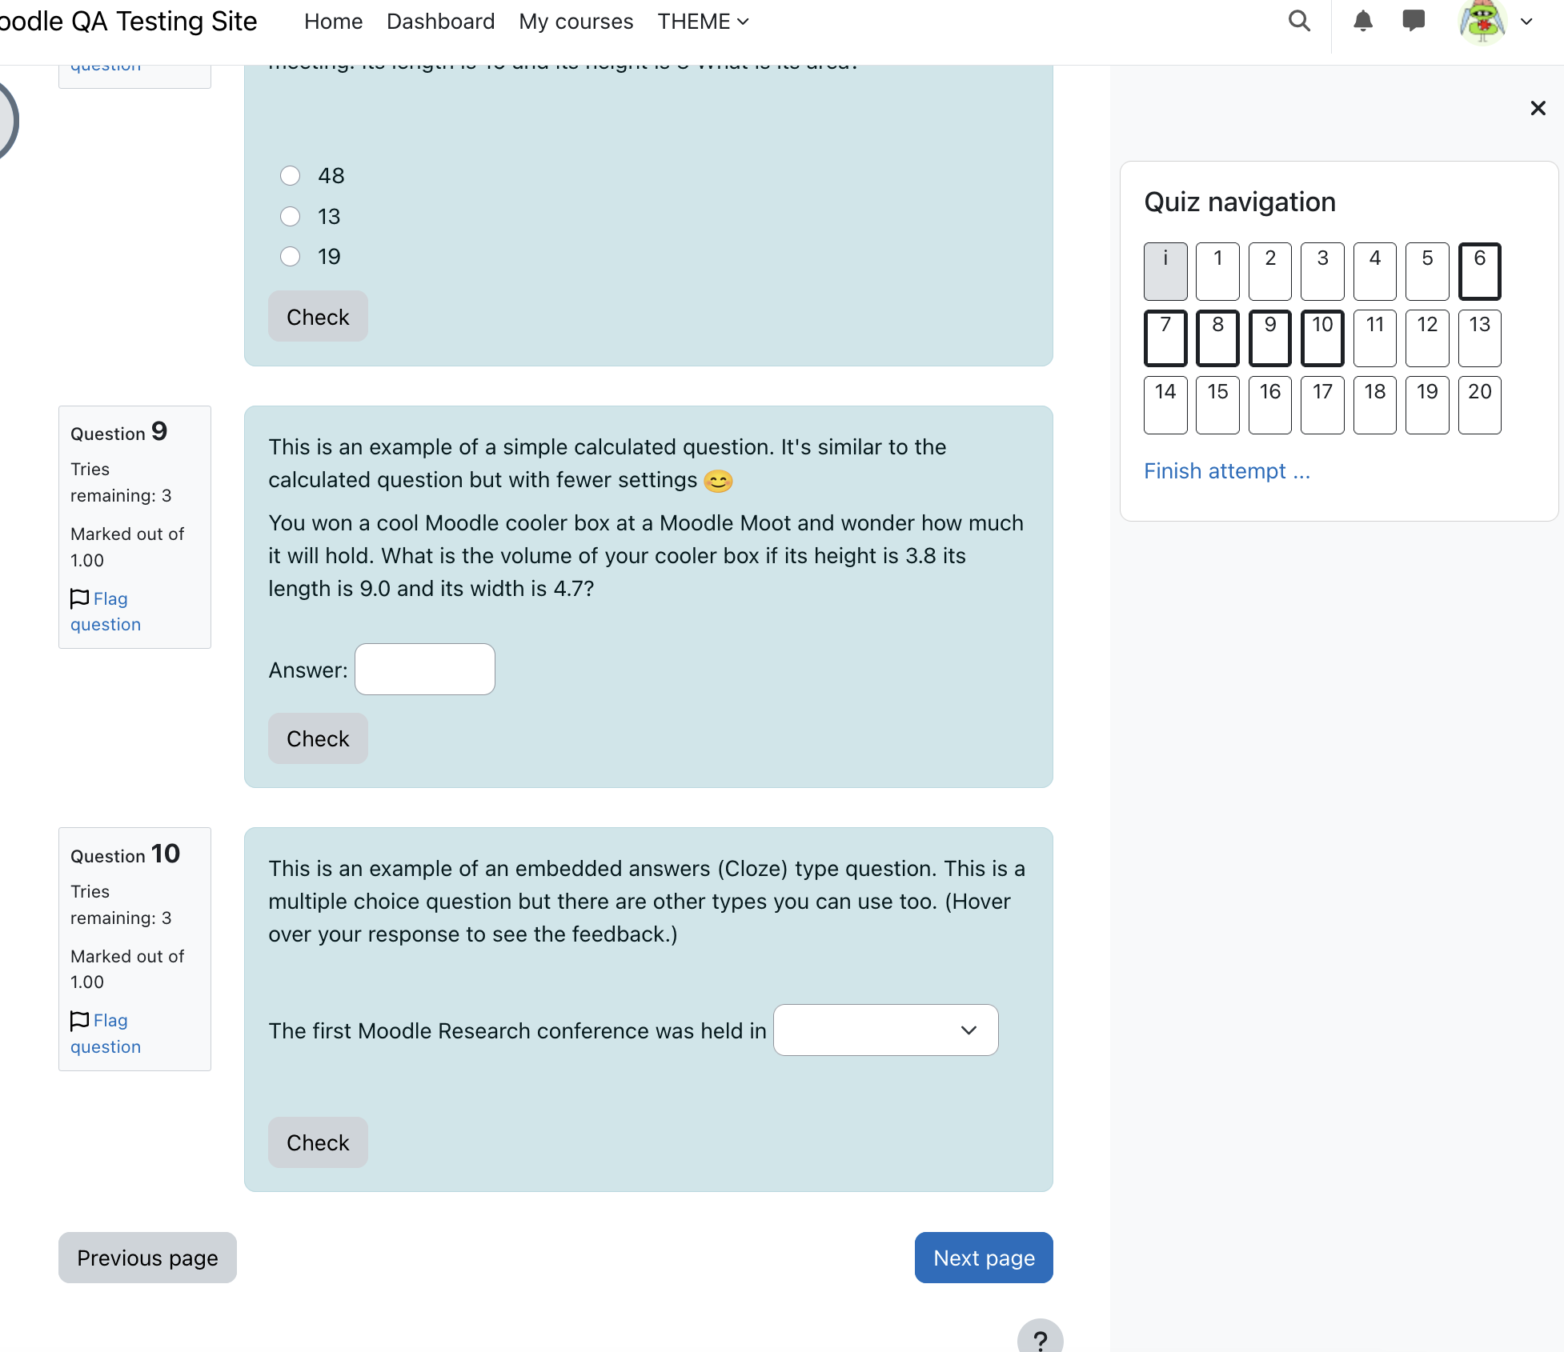1564x1352 pixels.
Task: Close the quiz navigation drawer
Action: (1538, 108)
